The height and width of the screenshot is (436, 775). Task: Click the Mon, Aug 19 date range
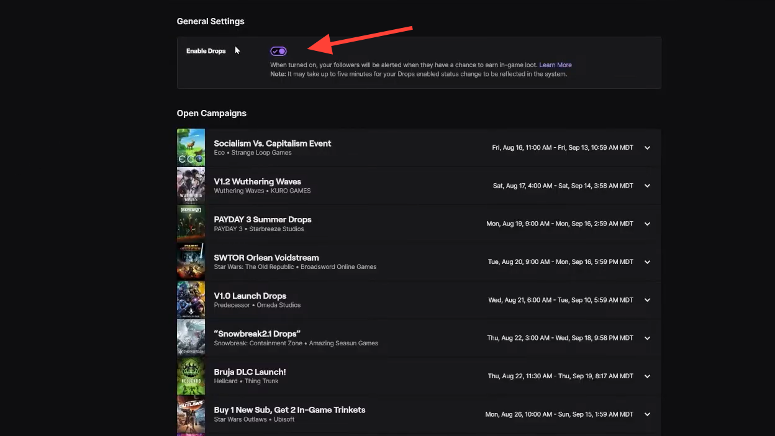[560, 224]
